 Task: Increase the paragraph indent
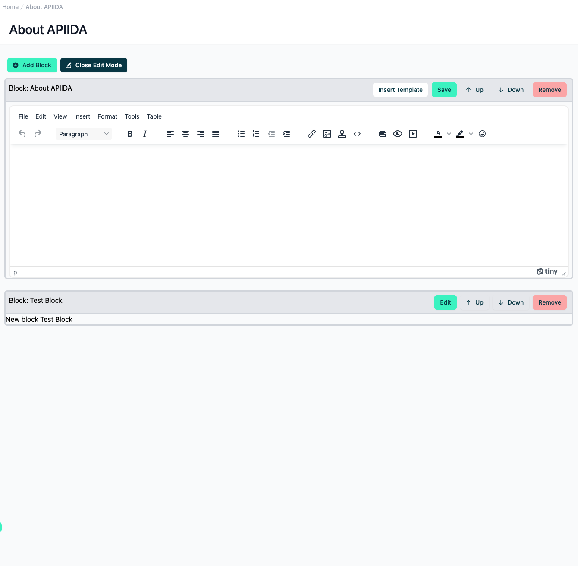click(x=286, y=134)
